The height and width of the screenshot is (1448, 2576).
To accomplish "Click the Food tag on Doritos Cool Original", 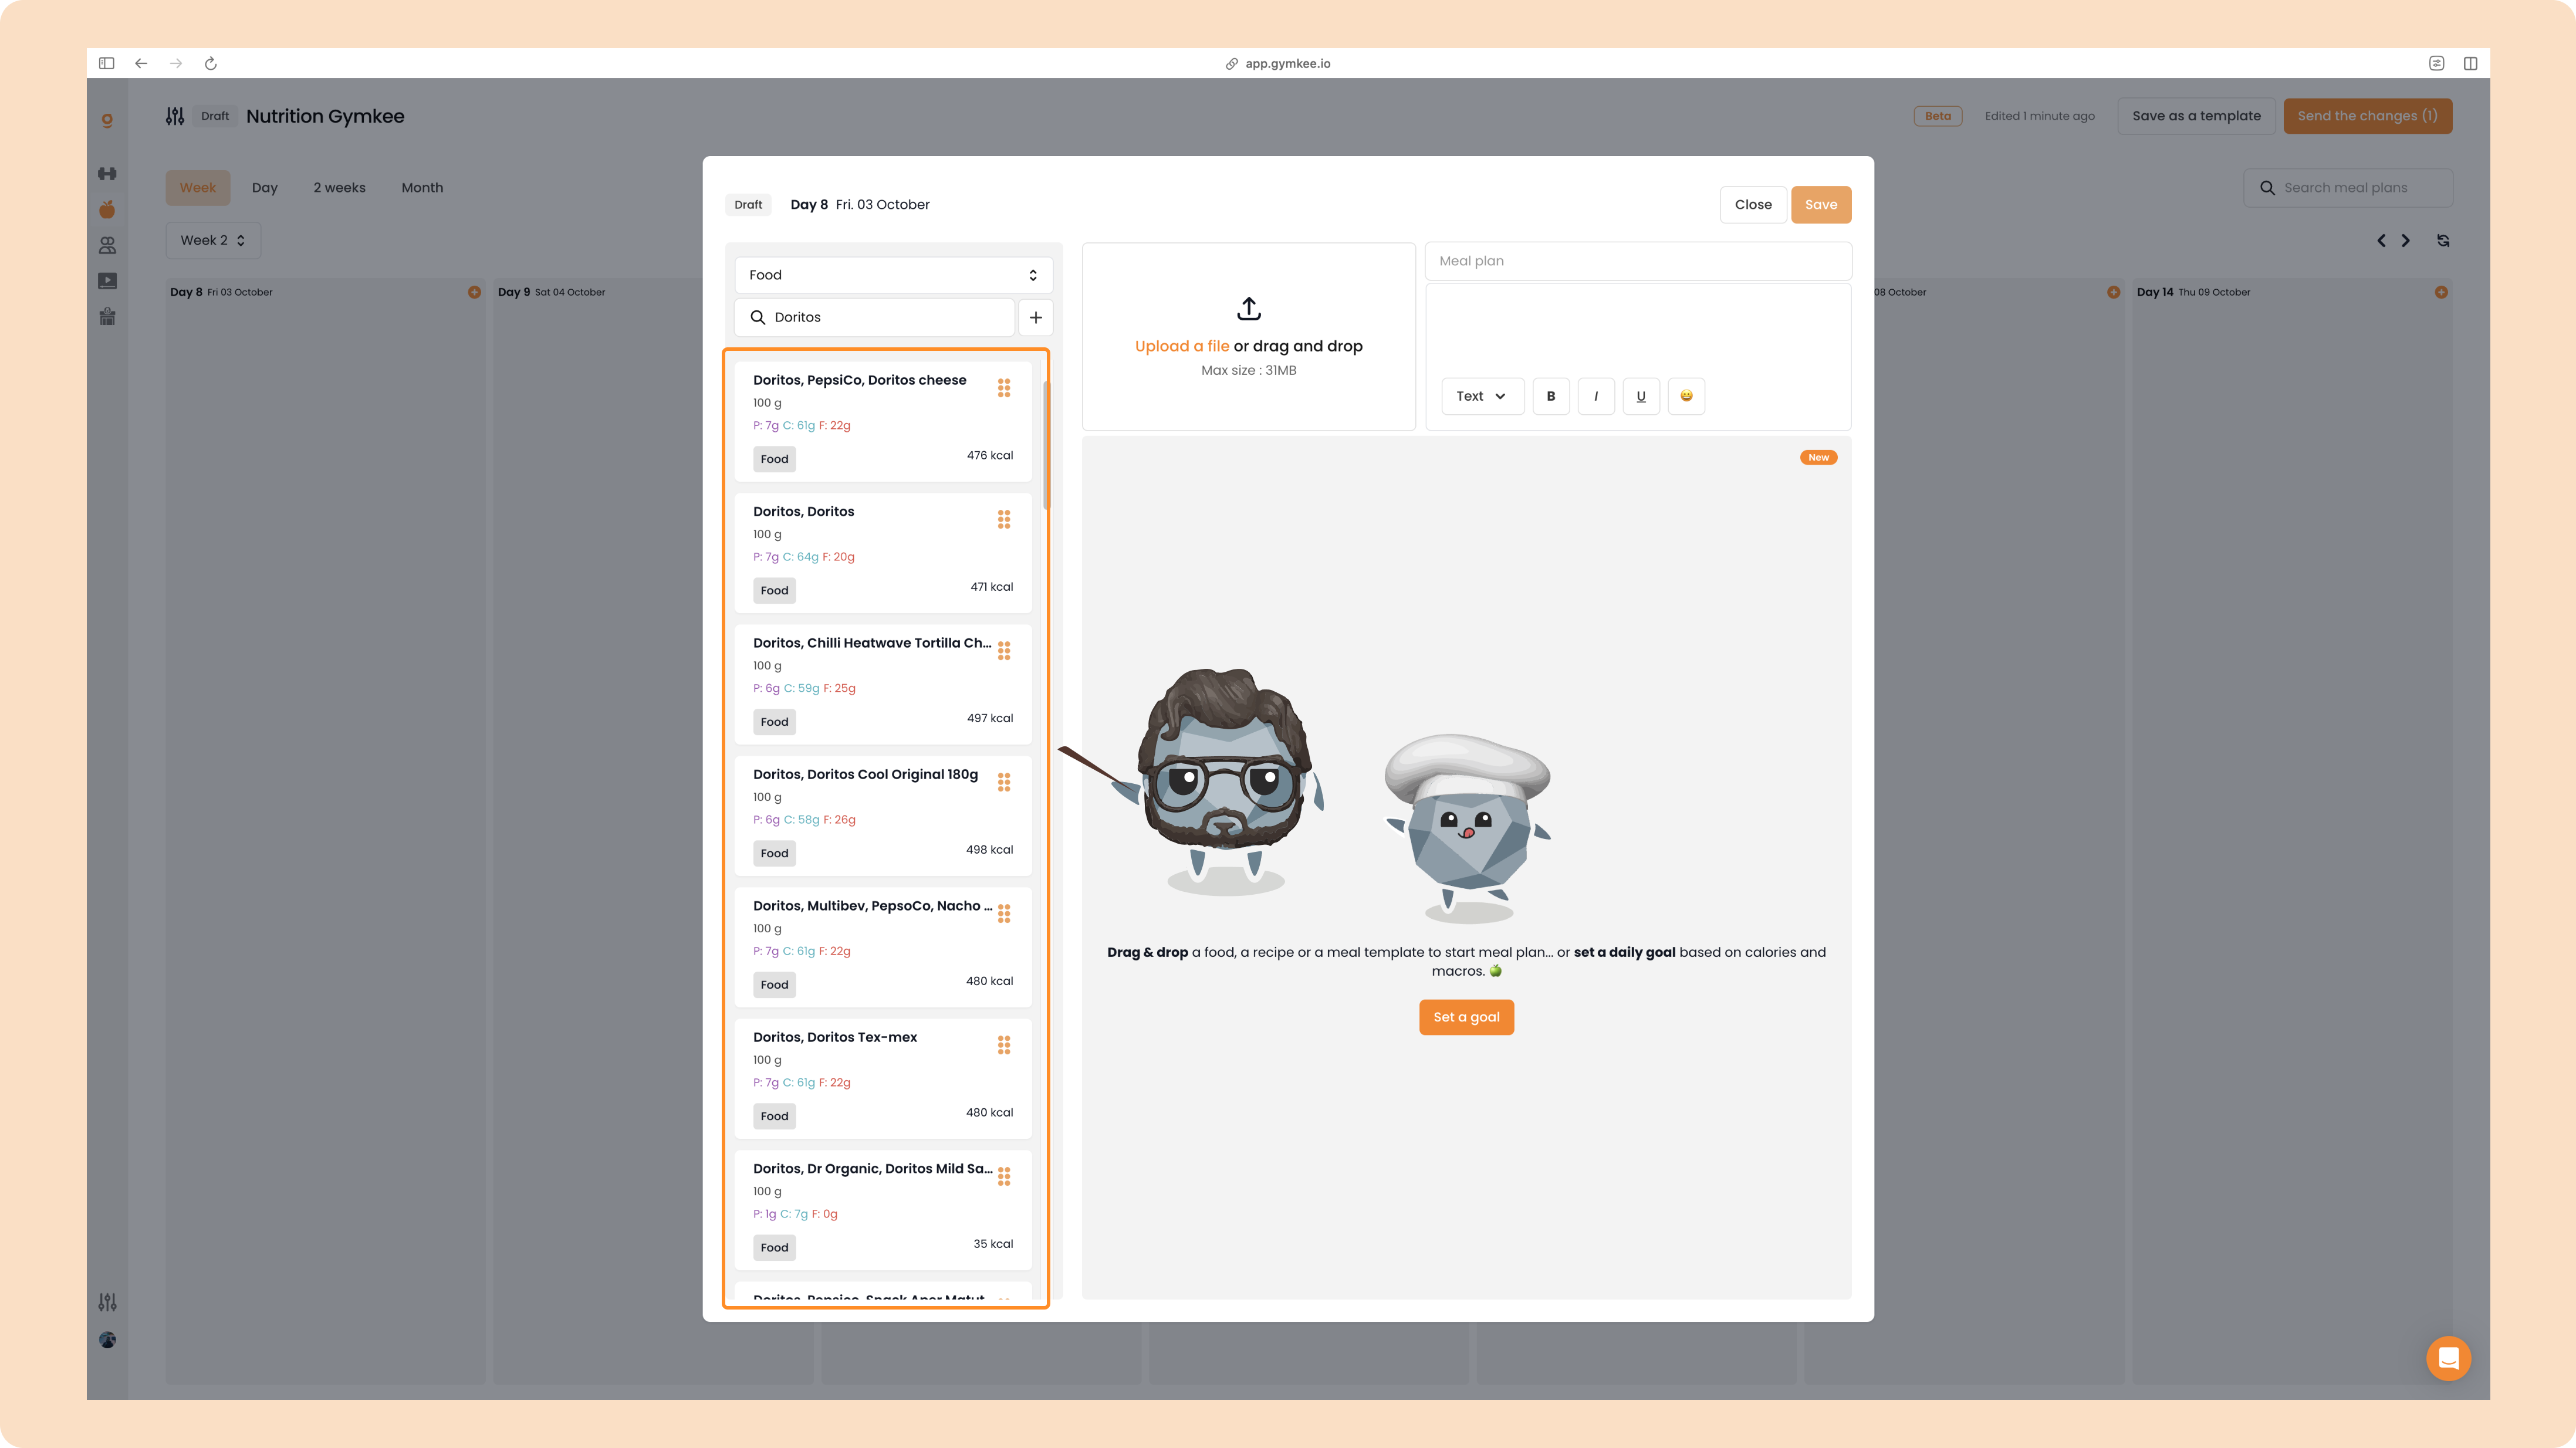I will [x=774, y=853].
